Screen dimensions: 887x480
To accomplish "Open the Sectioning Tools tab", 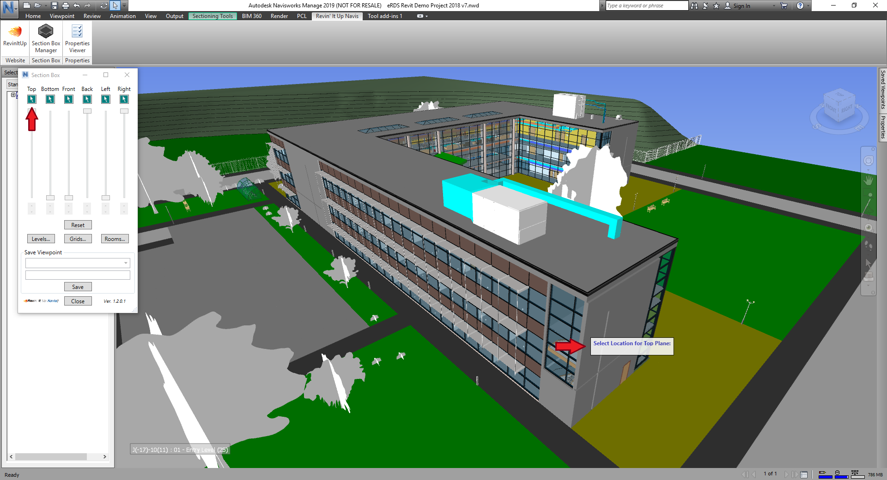I will (213, 16).
